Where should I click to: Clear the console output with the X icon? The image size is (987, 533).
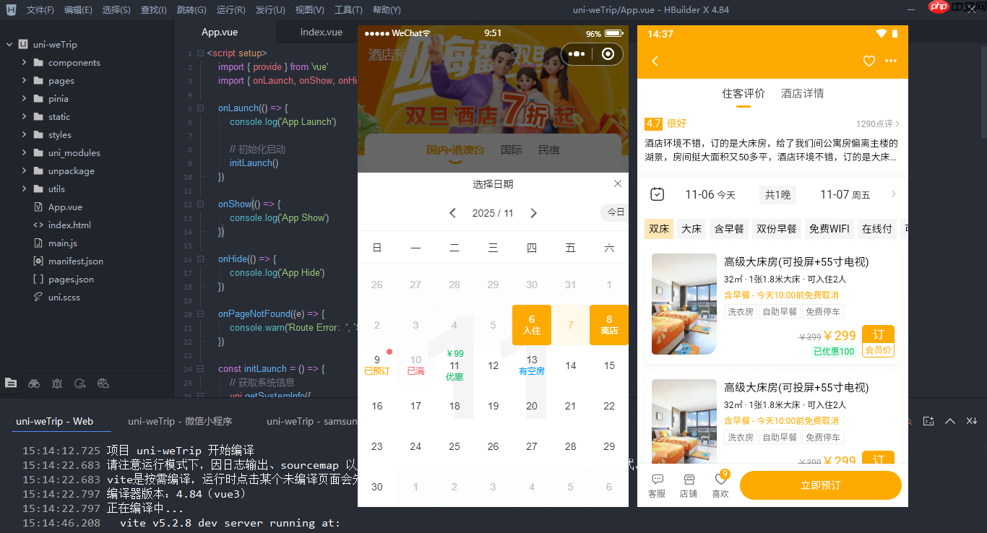point(971,421)
